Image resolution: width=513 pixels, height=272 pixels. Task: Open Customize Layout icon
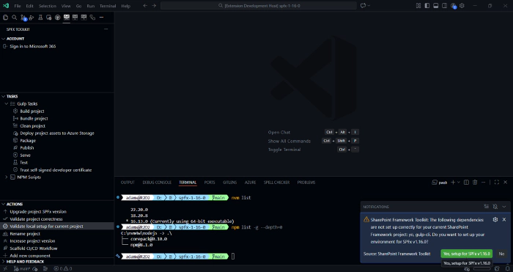pyautogui.click(x=418, y=6)
